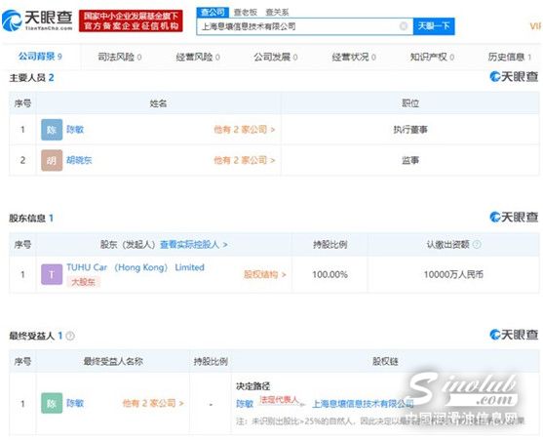Open the 公司背景 tab
Image resolution: width=543 pixels, height=441 pixels.
click(x=40, y=57)
